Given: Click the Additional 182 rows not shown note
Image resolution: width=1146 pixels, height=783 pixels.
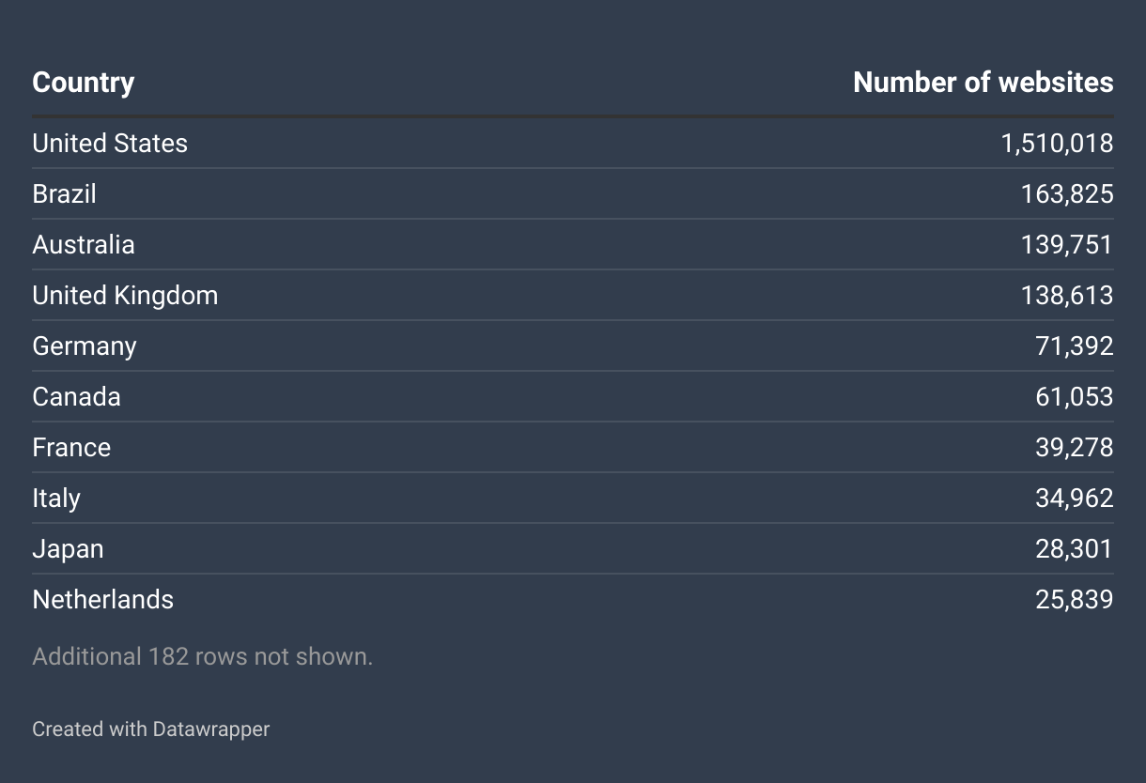Looking at the screenshot, I should tap(203, 656).
